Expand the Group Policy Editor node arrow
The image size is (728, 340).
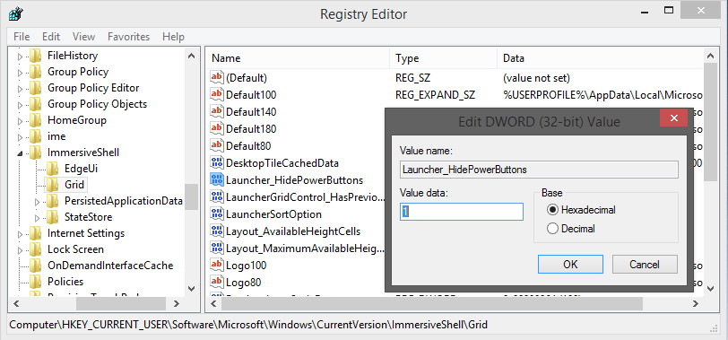[x=20, y=89]
